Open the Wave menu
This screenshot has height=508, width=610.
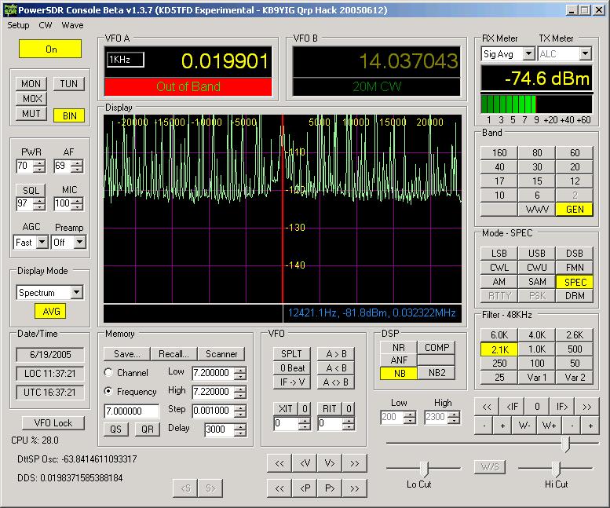(x=72, y=25)
